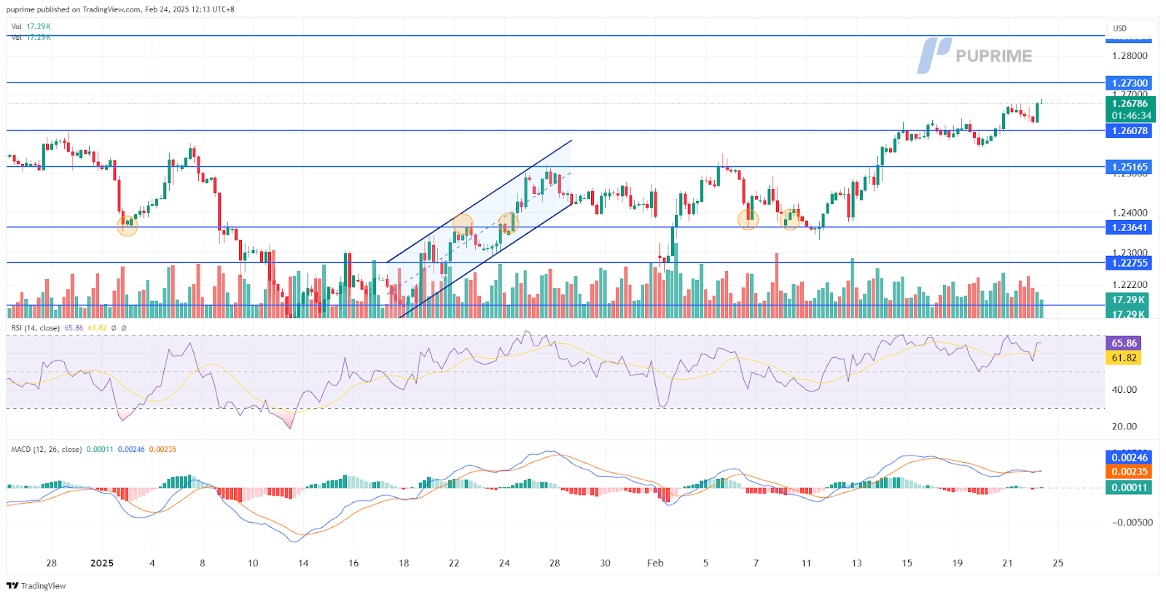Click the current price label 1.26786
This screenshot has width=1166, height=597.
[1130, 104]
